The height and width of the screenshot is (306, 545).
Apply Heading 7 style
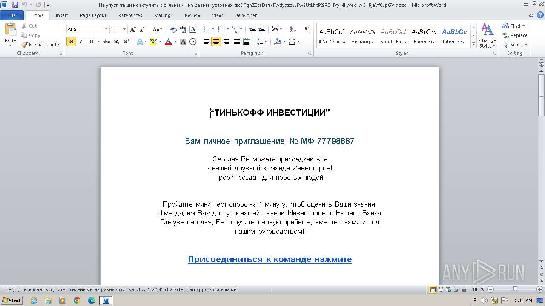[362, 36]
